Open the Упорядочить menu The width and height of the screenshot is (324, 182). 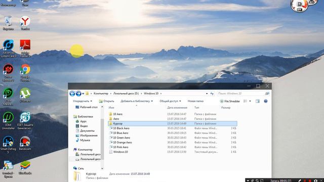pos(82,101)
